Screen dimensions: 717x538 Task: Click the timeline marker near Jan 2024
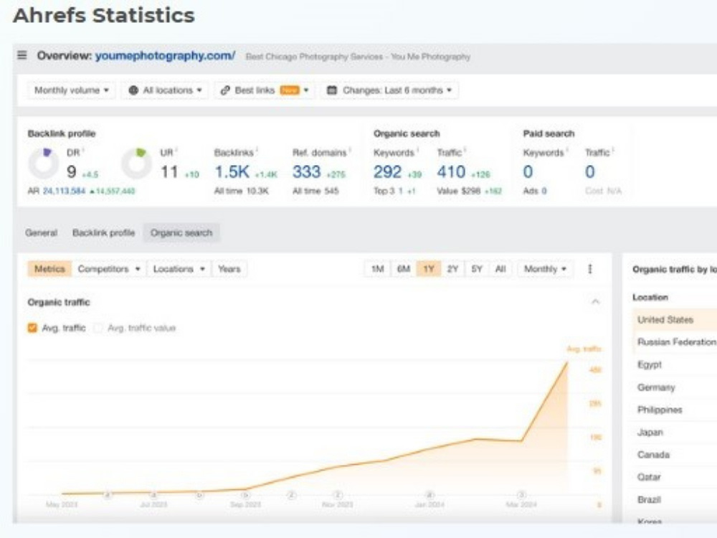pos(429,495)
